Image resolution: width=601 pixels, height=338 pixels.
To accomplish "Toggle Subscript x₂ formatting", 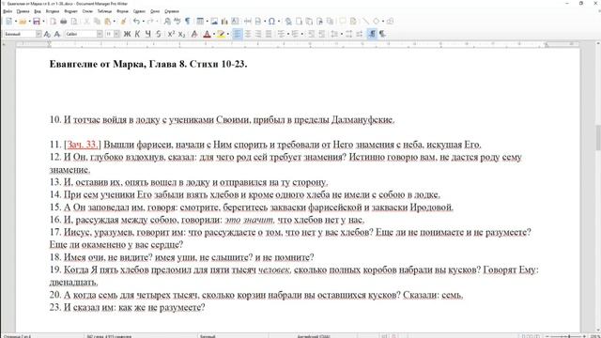I will (x=181, y=34).
